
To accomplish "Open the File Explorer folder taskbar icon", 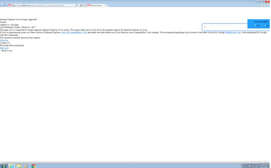I will click(x=19, y=166).
